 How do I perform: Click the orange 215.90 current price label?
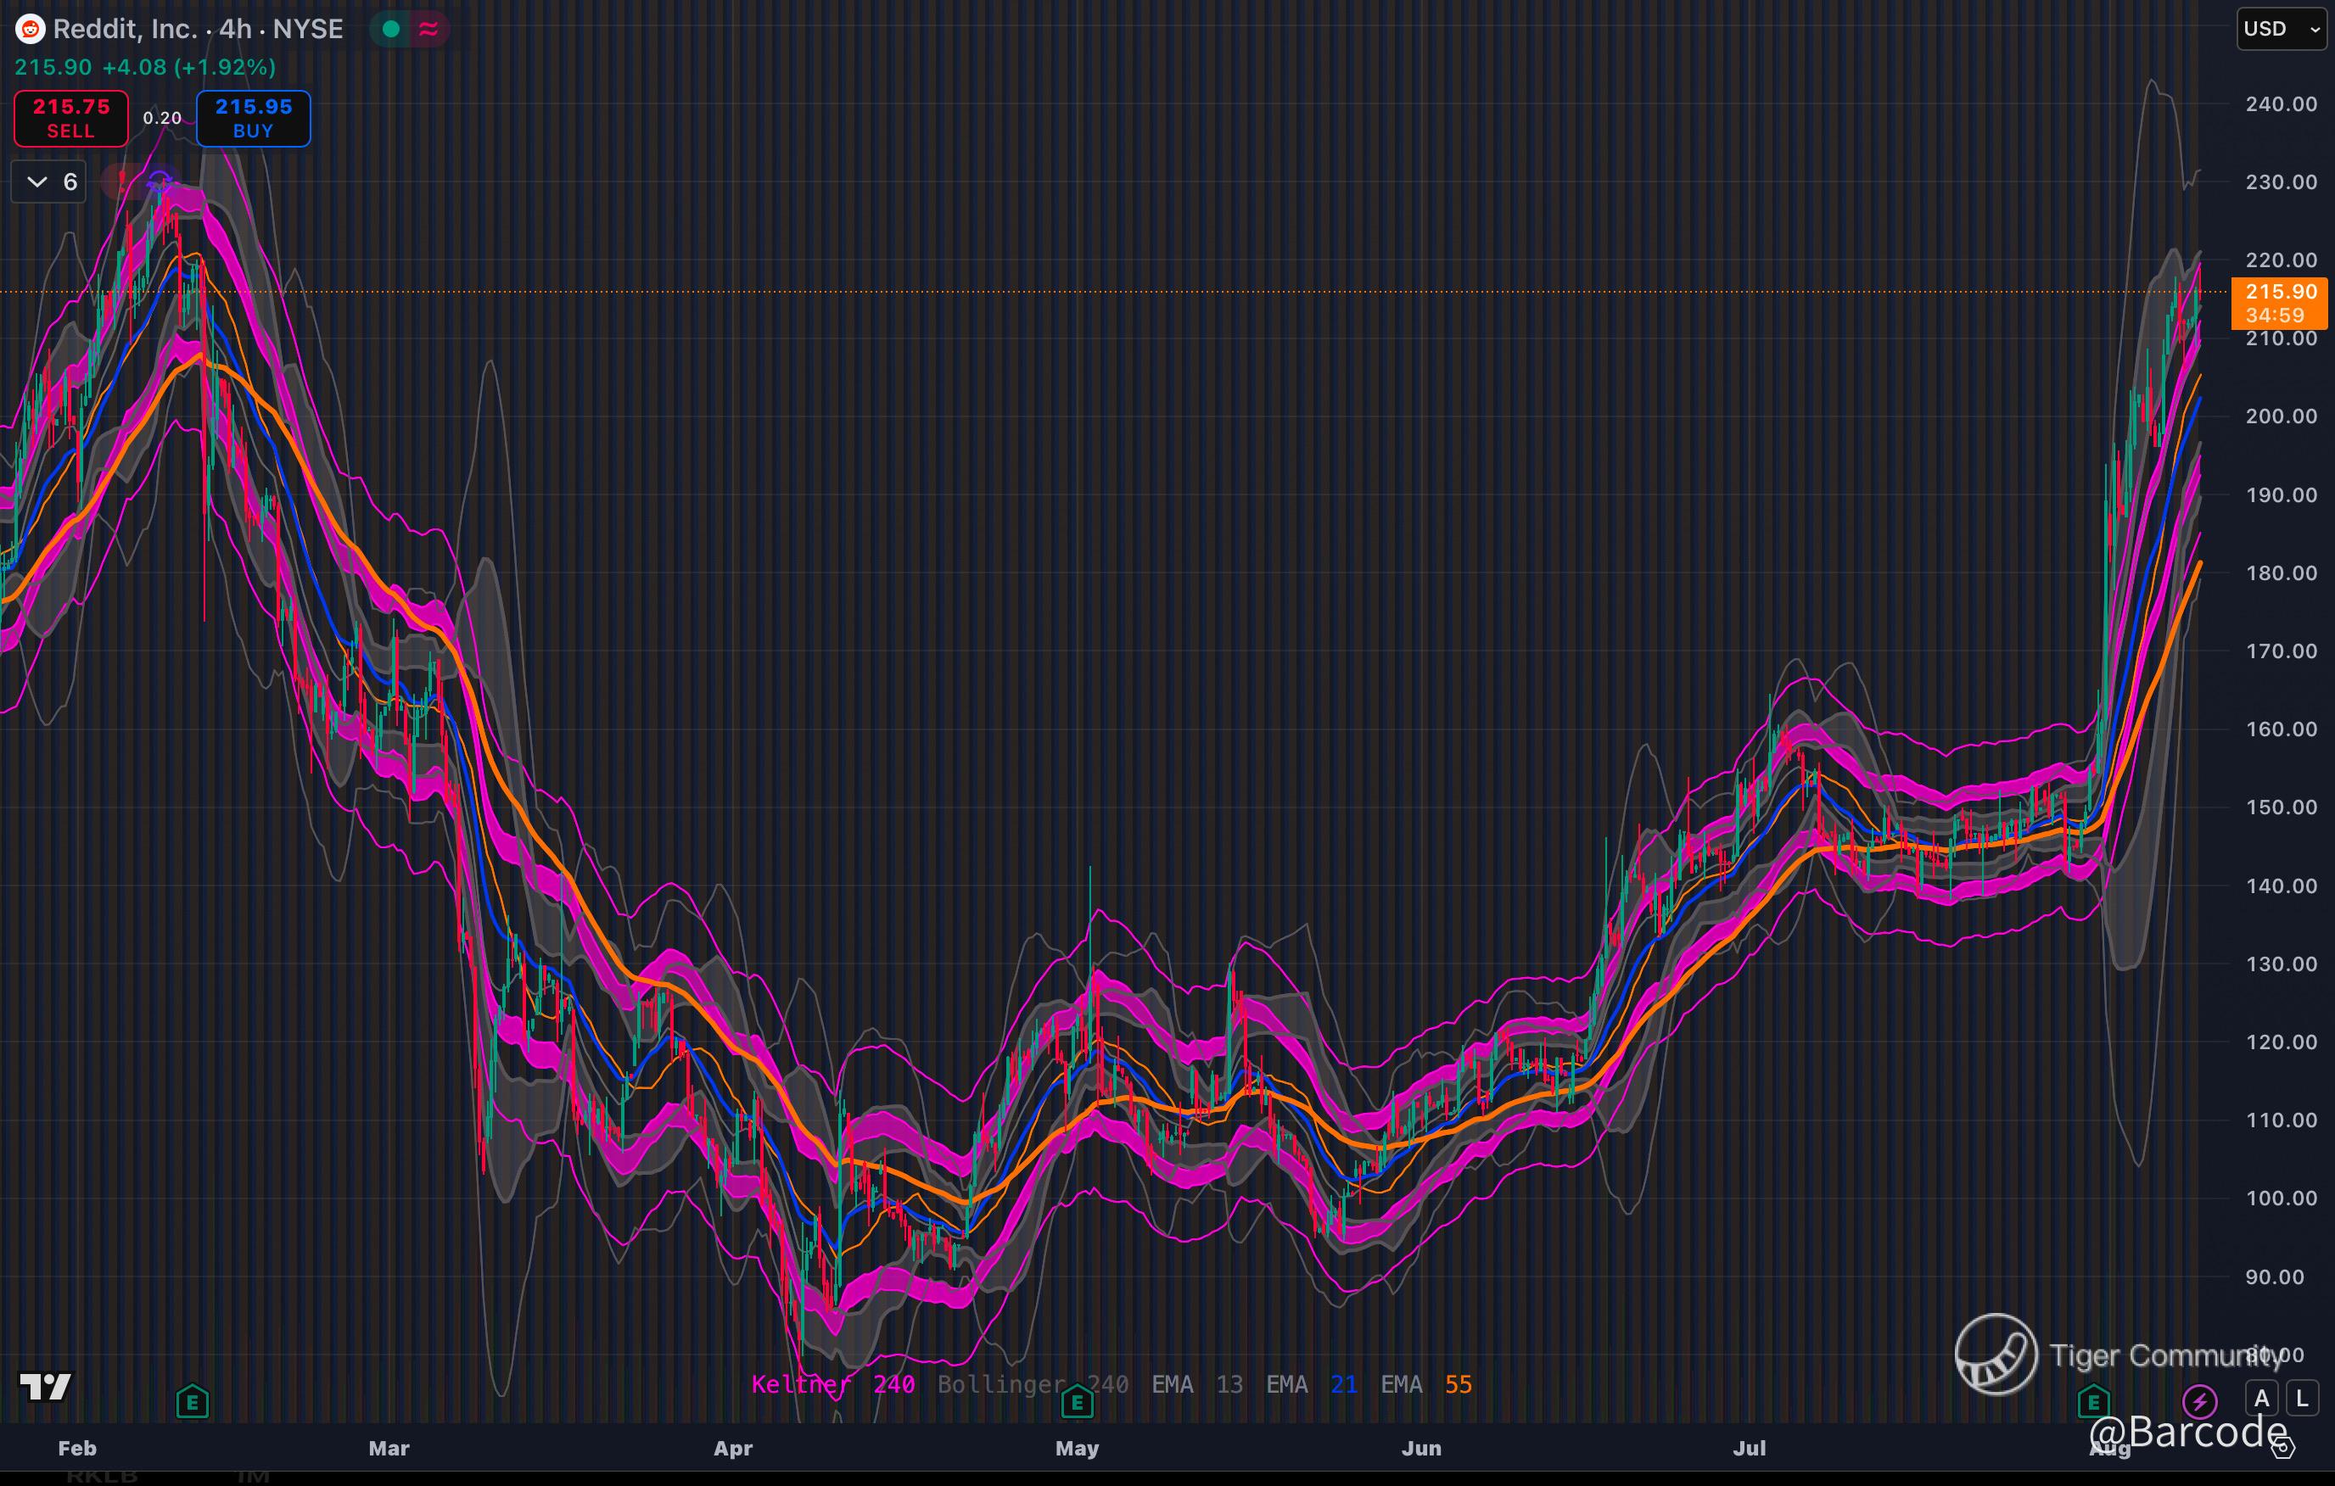point(2280,303)
